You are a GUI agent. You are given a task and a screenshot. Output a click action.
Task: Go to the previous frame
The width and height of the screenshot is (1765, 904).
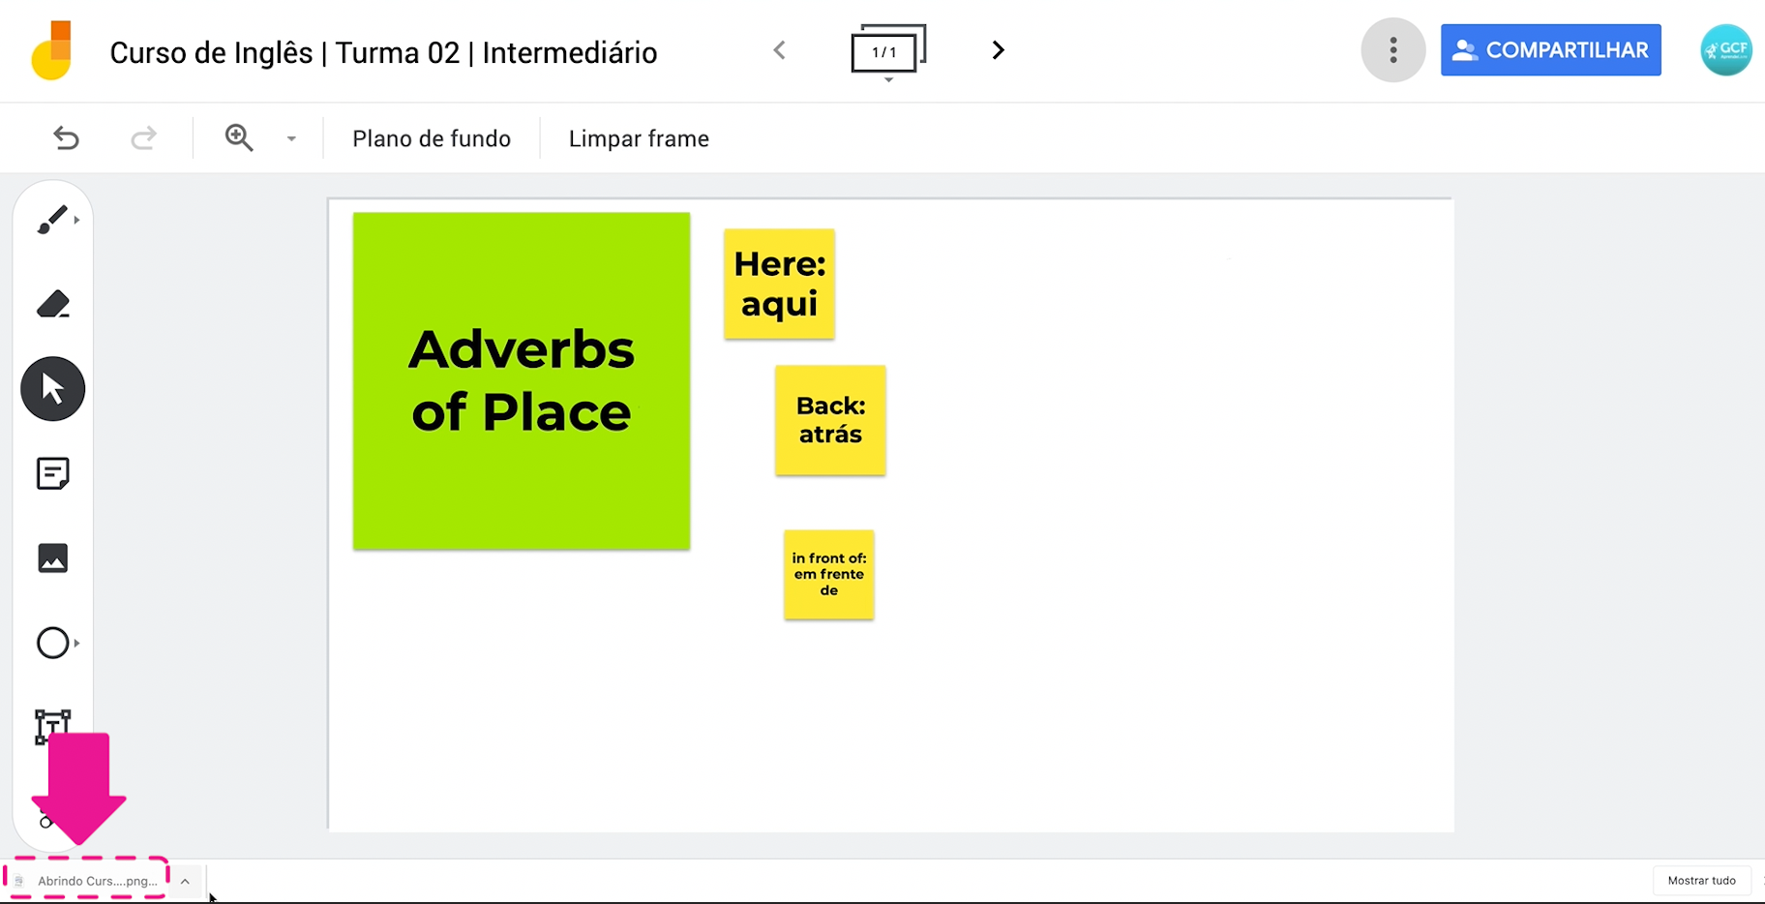(780, 50)
